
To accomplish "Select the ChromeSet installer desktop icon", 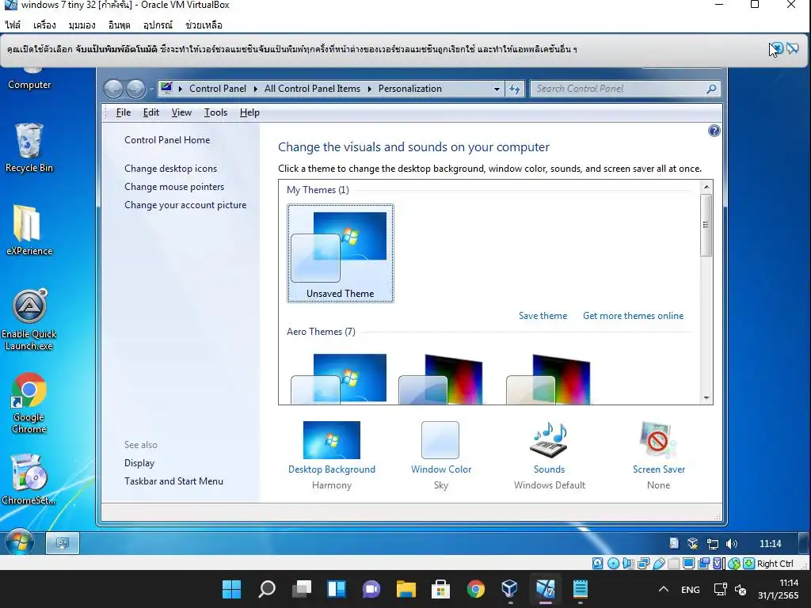I will coord(29,480).
